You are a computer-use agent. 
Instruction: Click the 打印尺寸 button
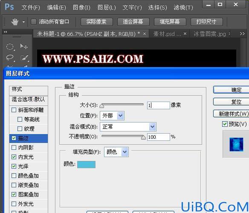pos(207,22)
